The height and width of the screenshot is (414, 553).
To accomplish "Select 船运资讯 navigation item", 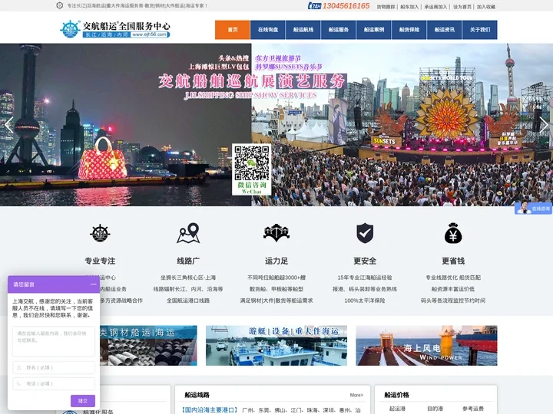I will [445, 30].
